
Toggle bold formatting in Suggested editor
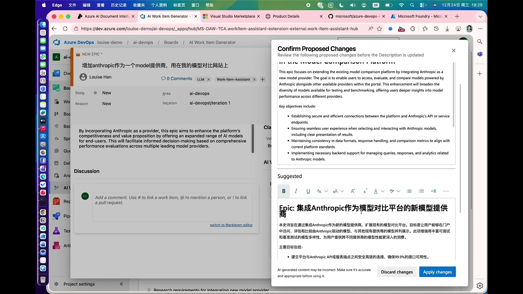tap(284, 191)
